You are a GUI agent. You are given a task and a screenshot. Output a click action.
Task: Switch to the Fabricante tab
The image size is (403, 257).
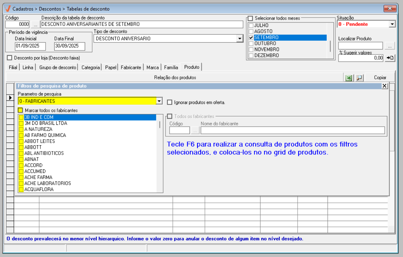click(131, 67)
